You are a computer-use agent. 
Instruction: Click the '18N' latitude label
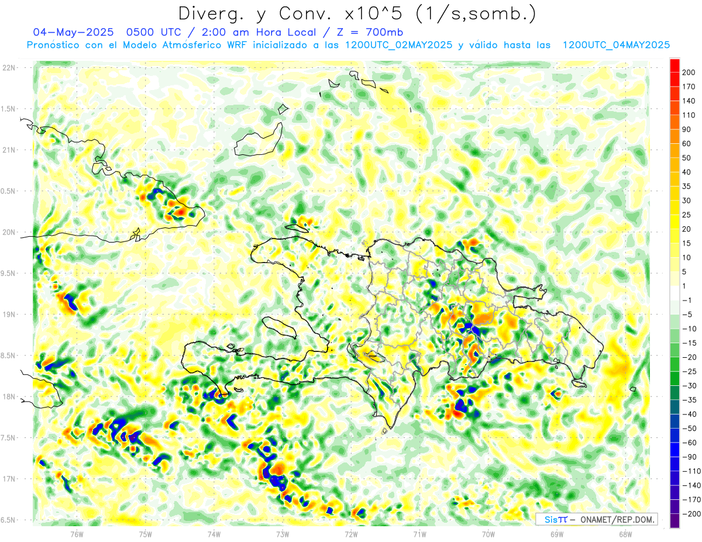point(10,397)
